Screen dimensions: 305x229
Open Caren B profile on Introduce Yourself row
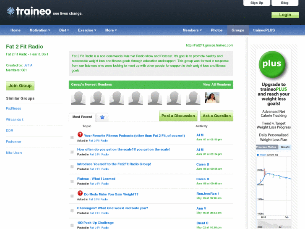[203, 164]
